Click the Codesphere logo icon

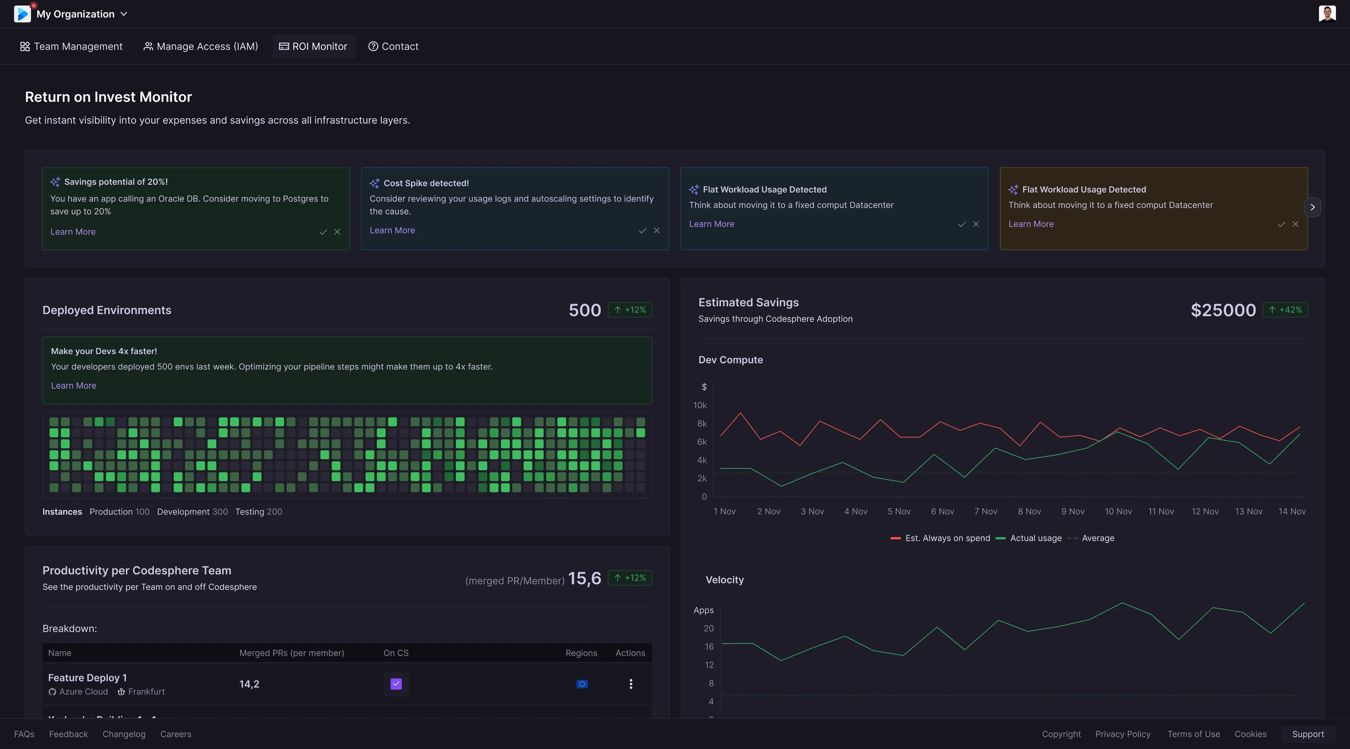pyautogui.click(x=22, y=14)
